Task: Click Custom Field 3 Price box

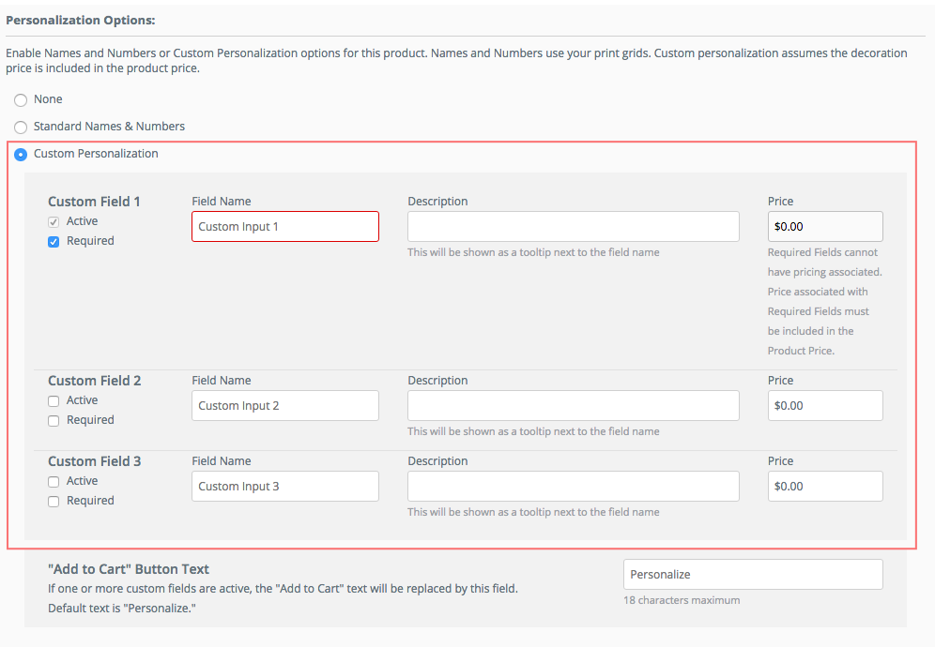Action: point(825,486)
